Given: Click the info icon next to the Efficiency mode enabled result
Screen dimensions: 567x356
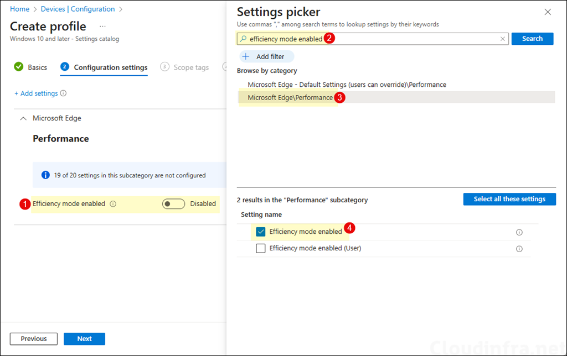Looking at the screenshot, I should coord(519,232).
